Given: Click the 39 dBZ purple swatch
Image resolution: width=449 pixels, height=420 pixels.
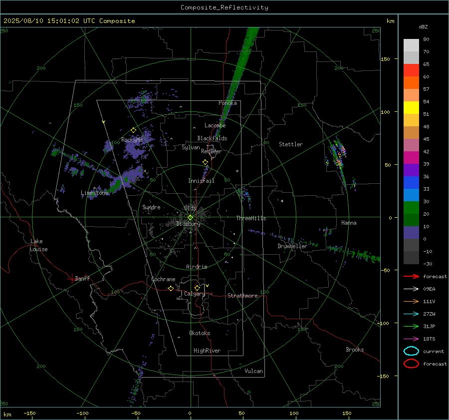Looking at the screenshot, I should [411, 170].
